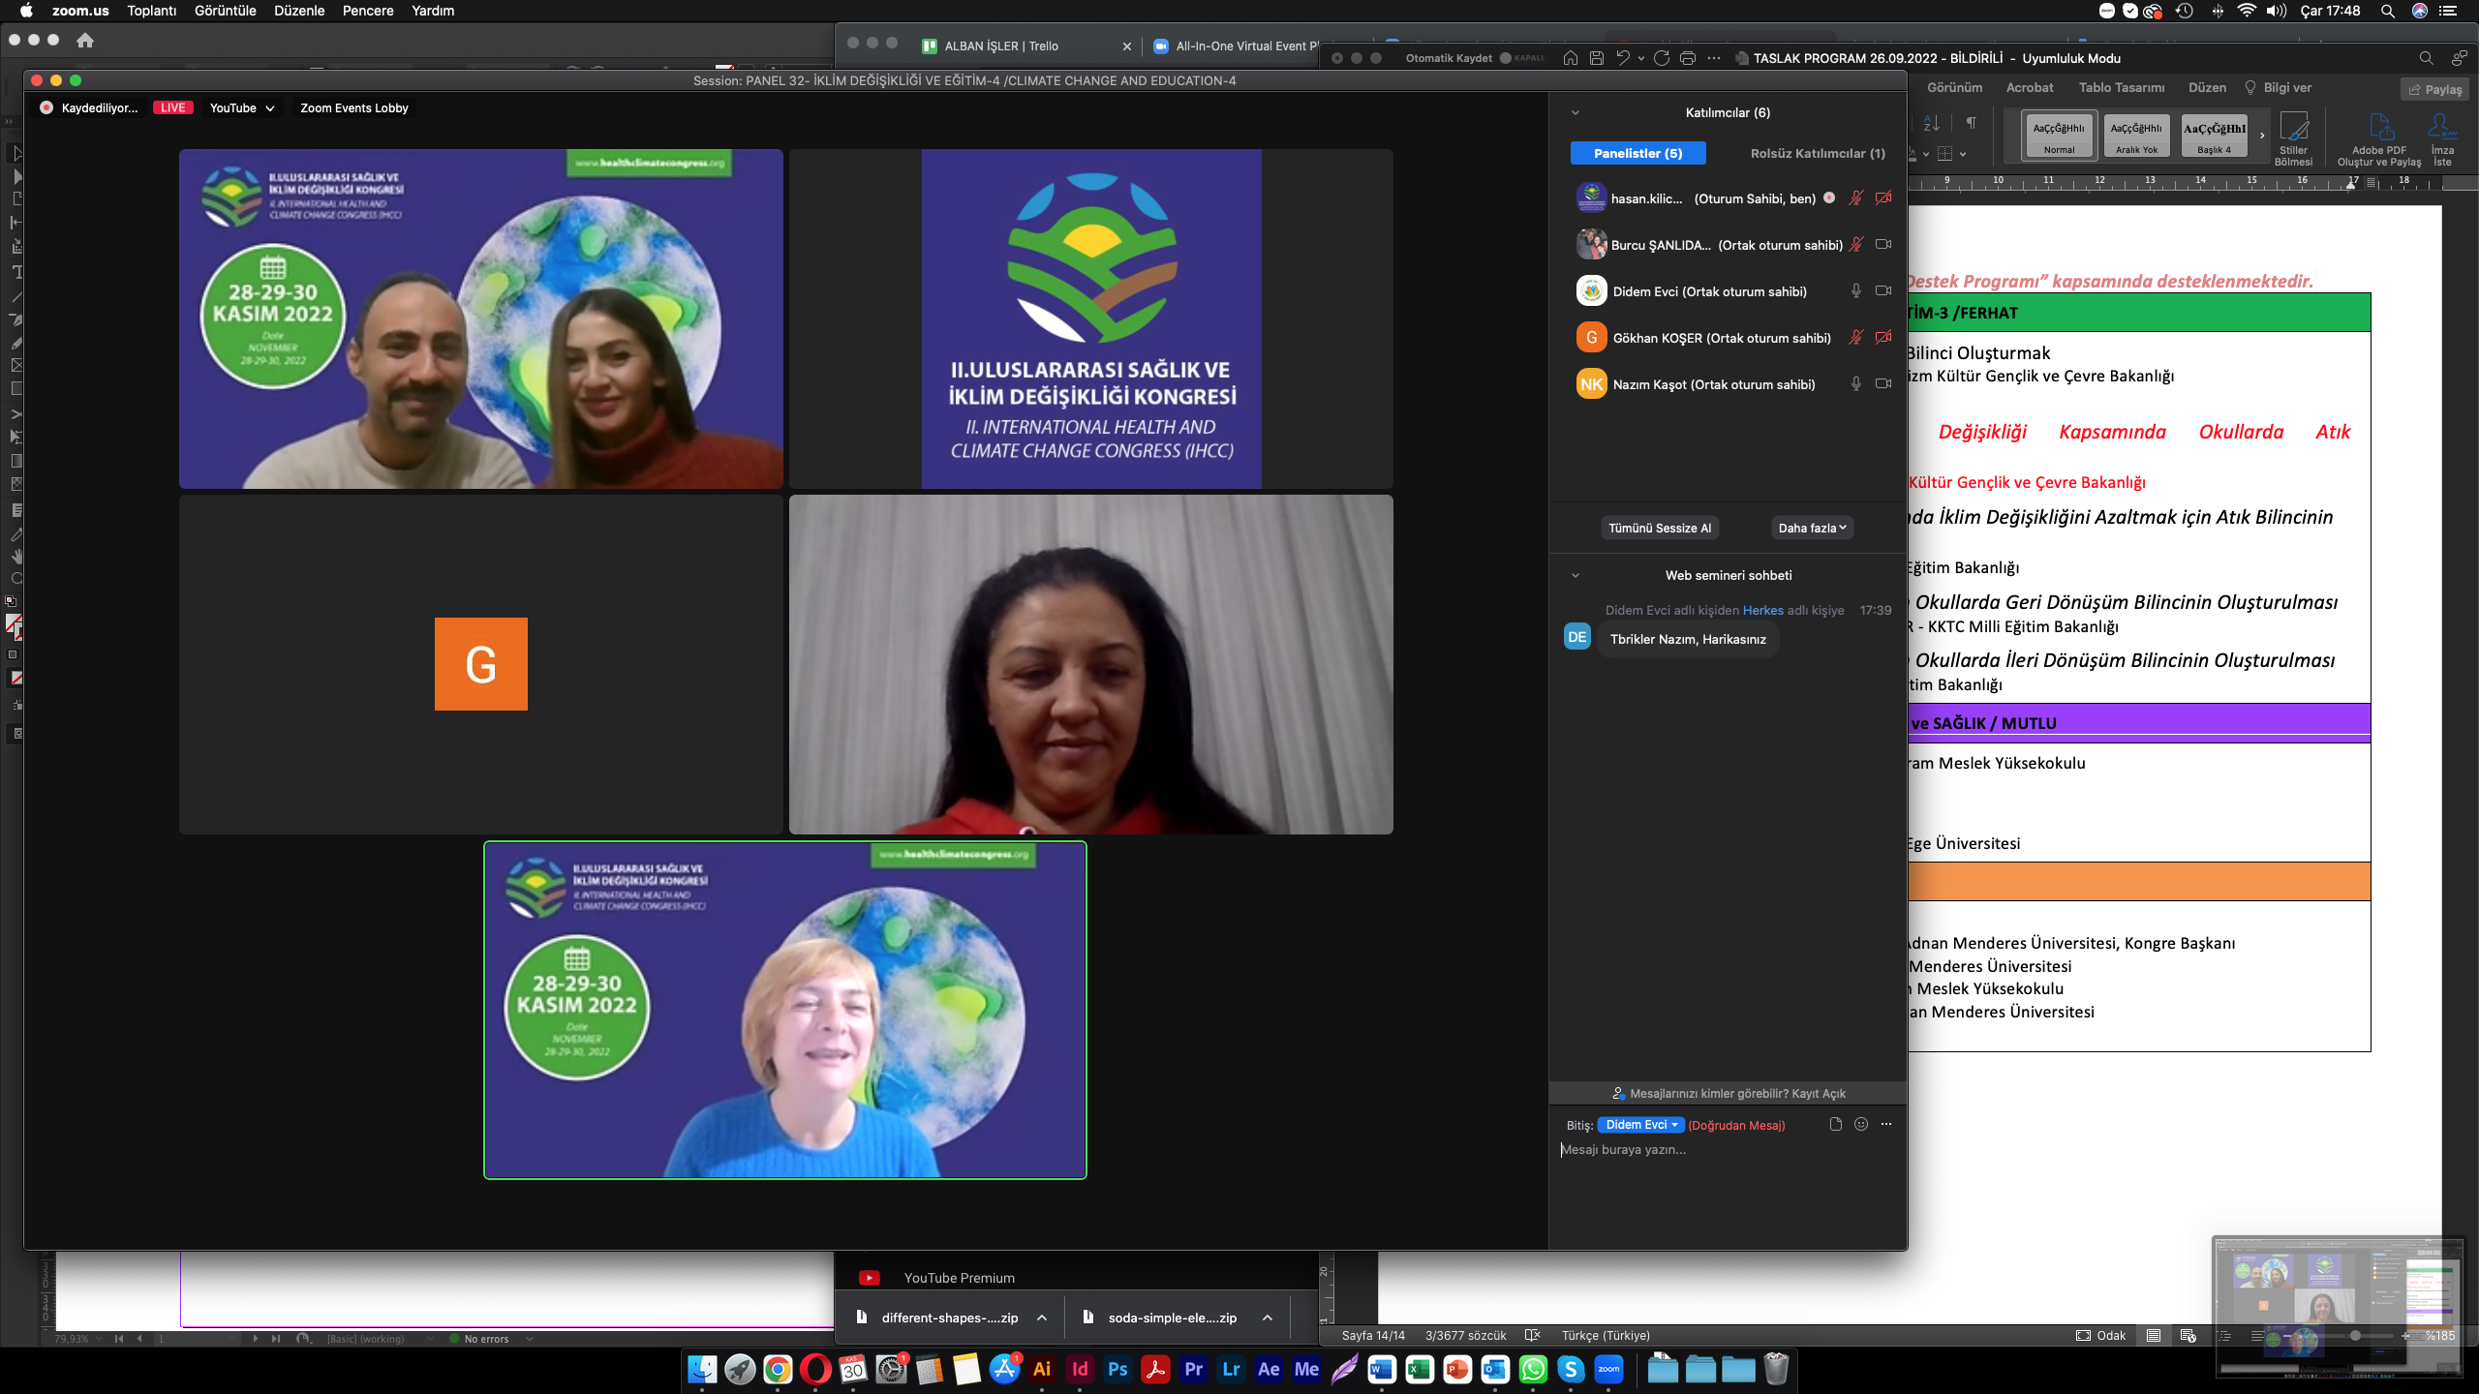Mute Nazım Kaşot's microphone icon

point(1855,384)
